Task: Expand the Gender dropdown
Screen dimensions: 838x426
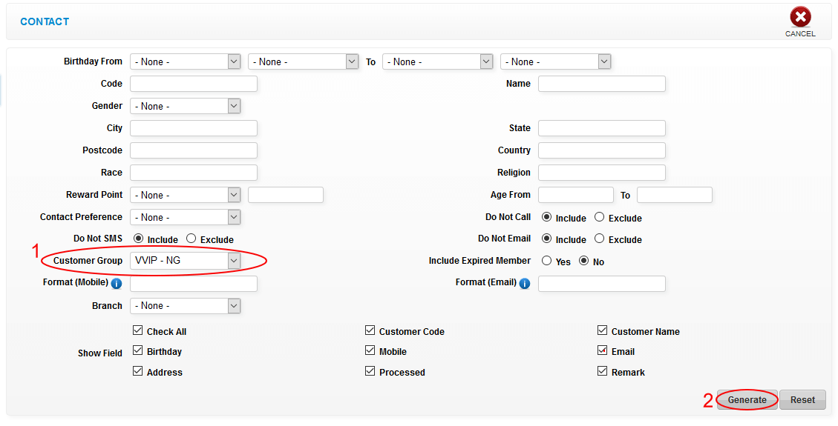Action: (x=185, y=106)
